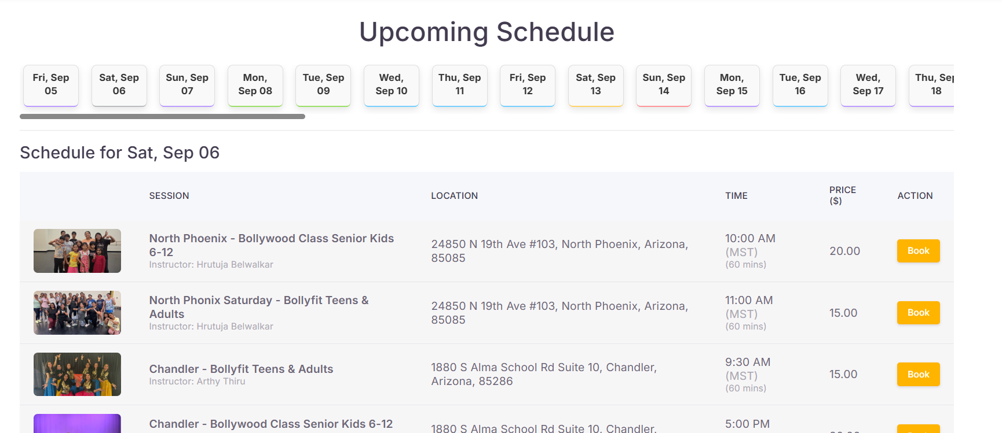Open the Wed, Sep 17 date tab
Screen dimensions: 1002x433
point(868,85)
